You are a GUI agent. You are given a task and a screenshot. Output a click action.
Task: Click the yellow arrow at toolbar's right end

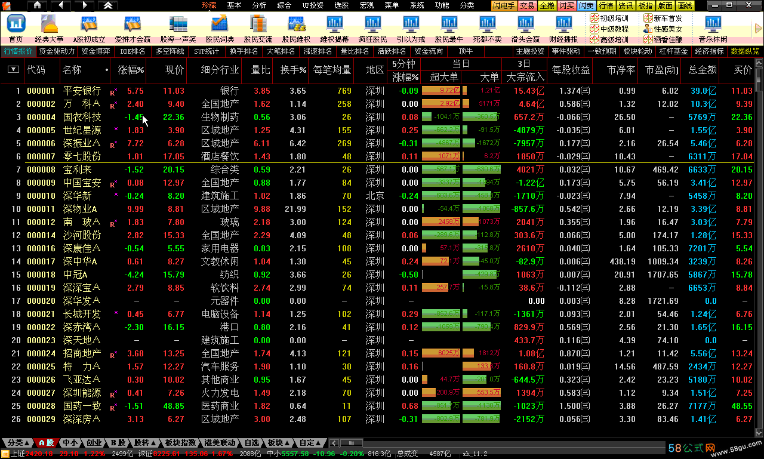click(x=759, y=28)
